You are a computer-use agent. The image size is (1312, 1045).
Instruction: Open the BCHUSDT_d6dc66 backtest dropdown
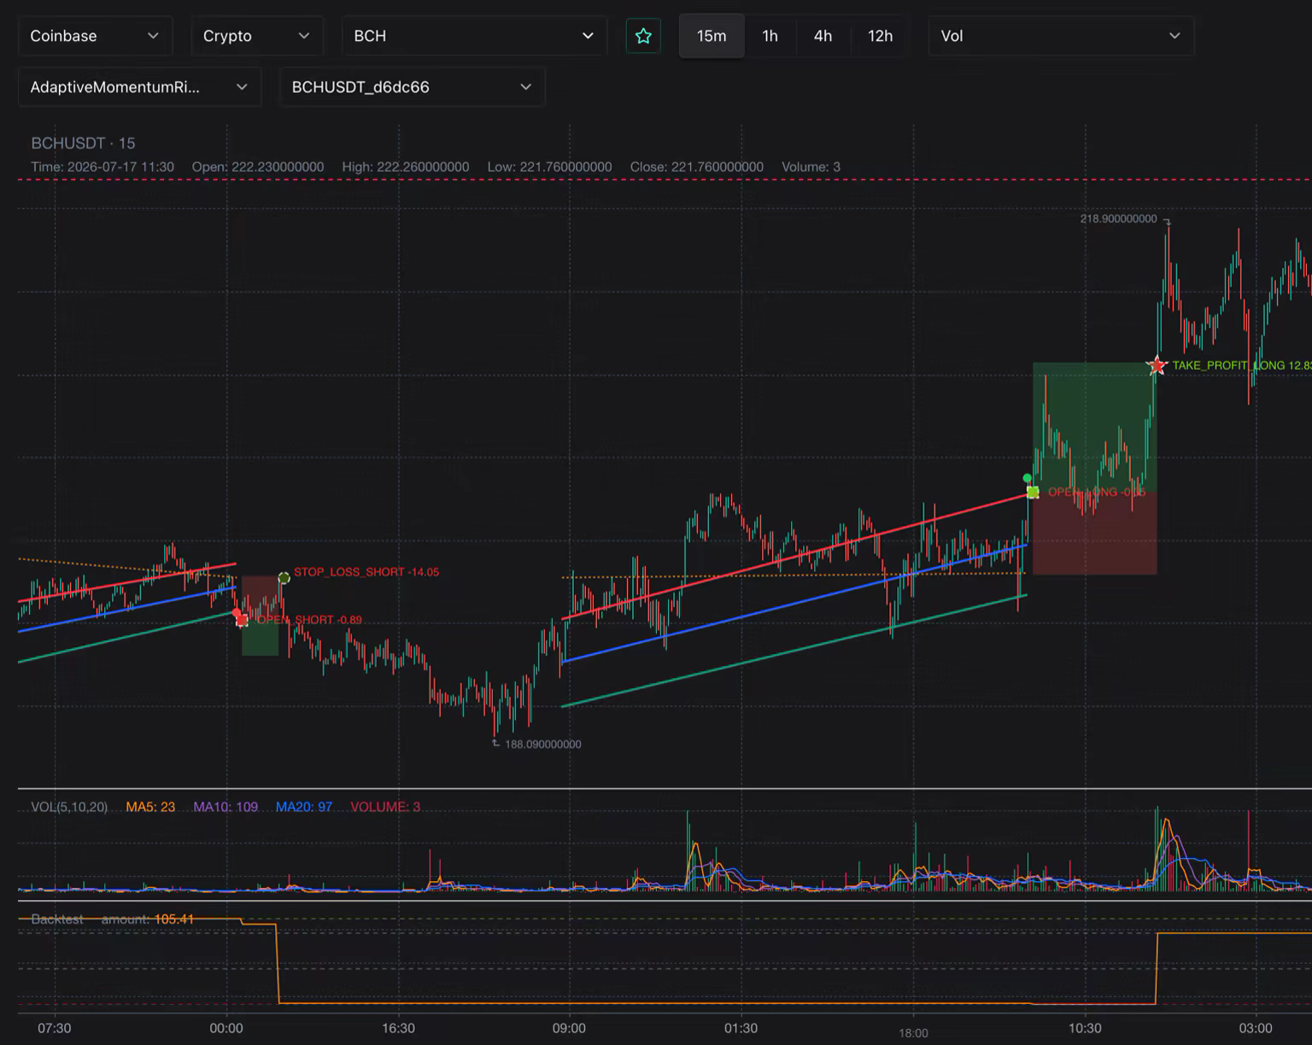412,87
